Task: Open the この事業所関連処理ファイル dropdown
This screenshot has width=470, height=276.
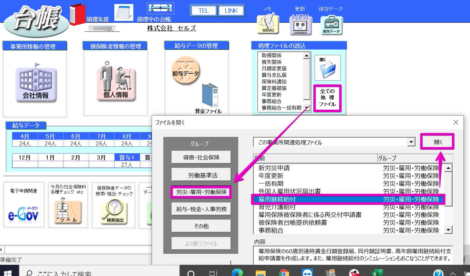Action: point(411,142)
